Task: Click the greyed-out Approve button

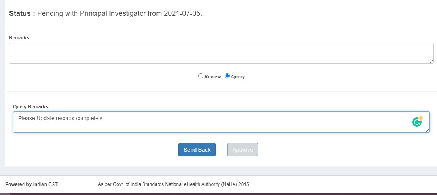Action: [242, 150]
